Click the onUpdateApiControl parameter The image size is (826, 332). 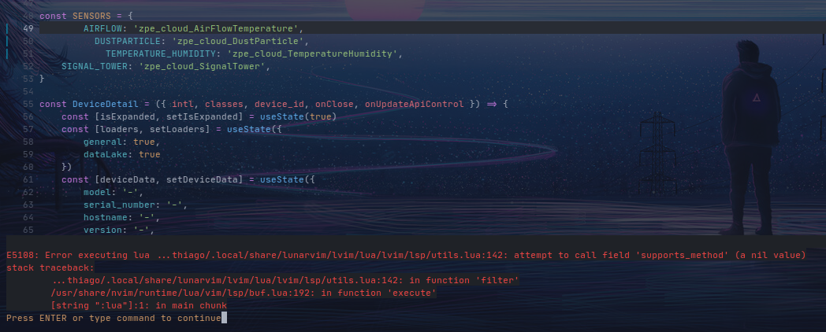[415, 104]
